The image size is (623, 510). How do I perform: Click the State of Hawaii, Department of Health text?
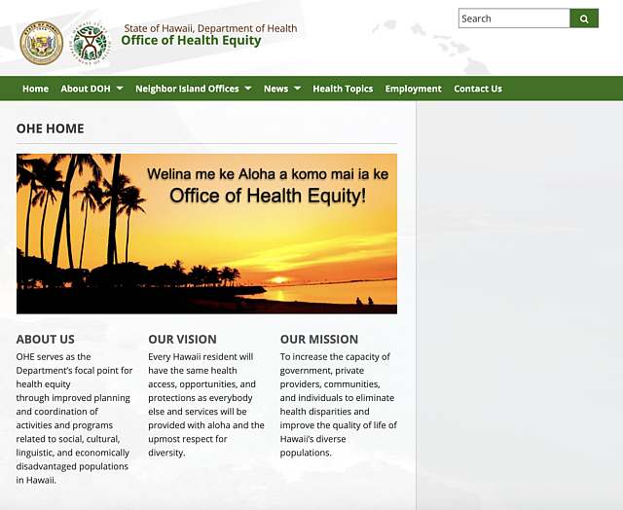click(x=210, y=28)
